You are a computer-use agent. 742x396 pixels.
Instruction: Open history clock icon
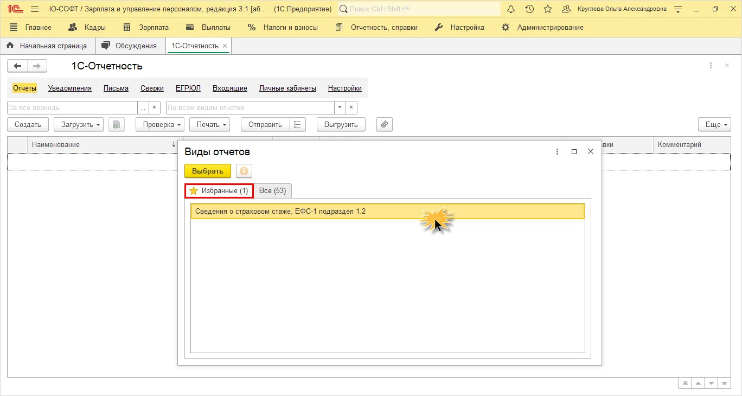pos(529,9)
